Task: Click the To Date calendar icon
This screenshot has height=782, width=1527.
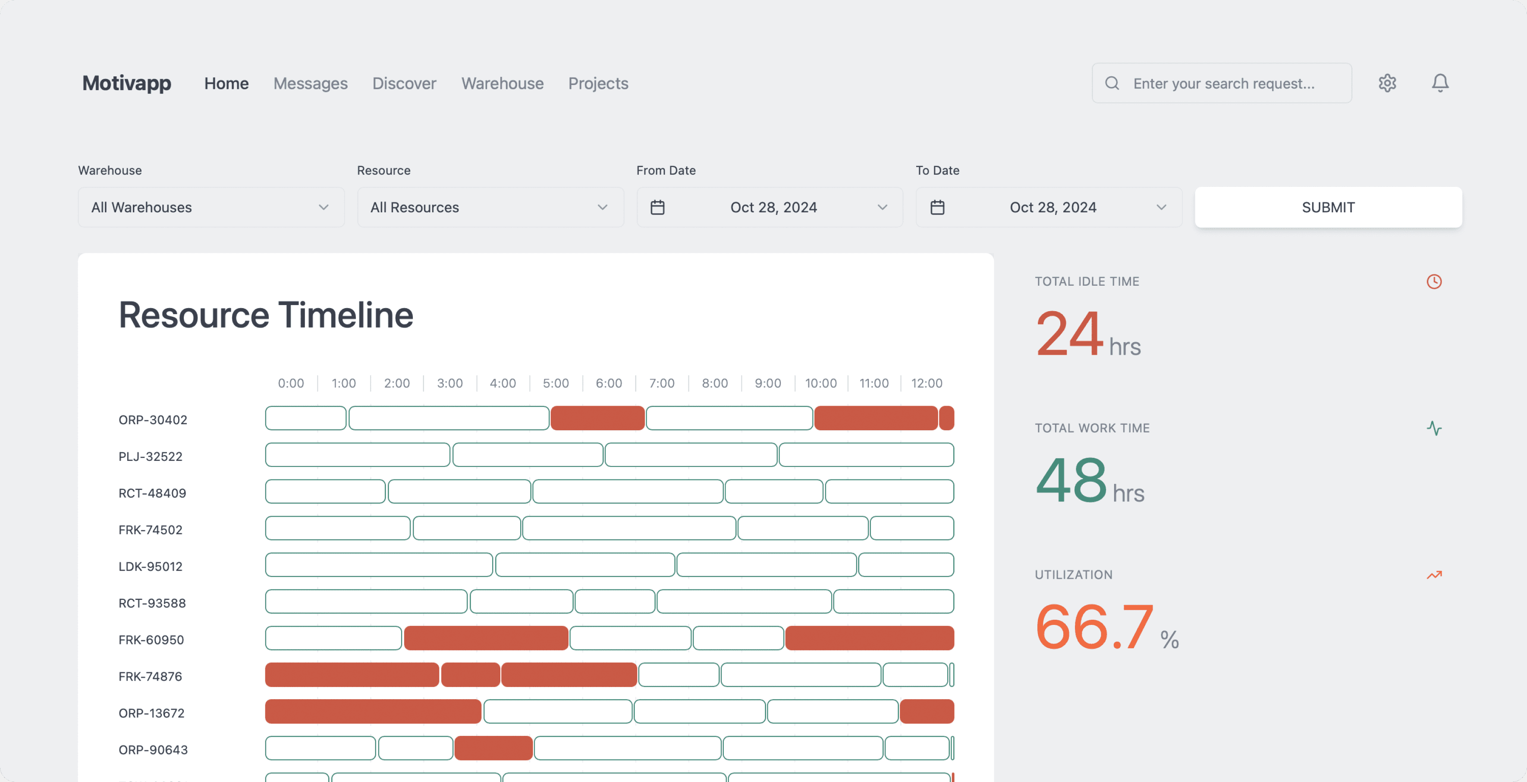Action: pyautogui.click(x=937, y=208)
